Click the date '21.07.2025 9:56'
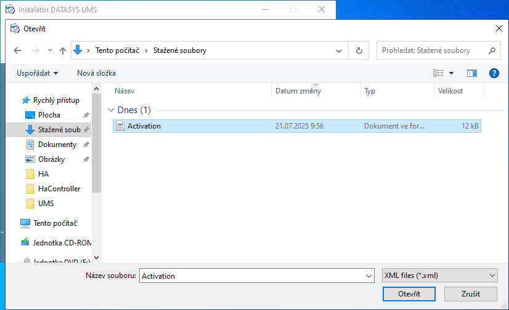 (x=299, y=126)
